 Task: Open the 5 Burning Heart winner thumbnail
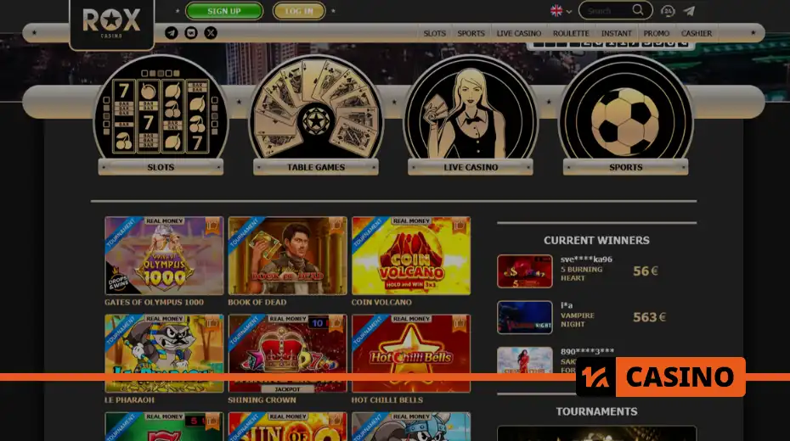coord(524,271)
